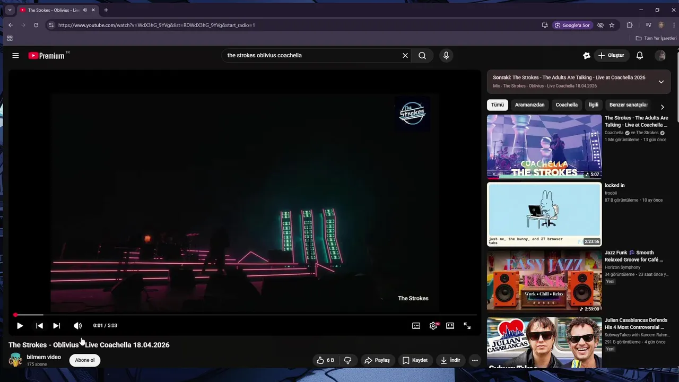Mute the video volume

[77, 326]
